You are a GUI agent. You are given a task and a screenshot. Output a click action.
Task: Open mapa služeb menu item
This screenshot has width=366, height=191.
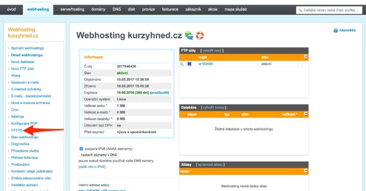click(x=236, y=9)
